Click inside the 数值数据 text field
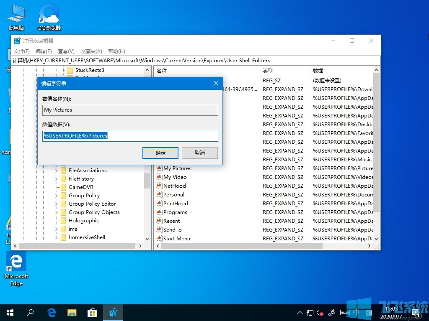429x321 pixels. [x=130, y=136]
